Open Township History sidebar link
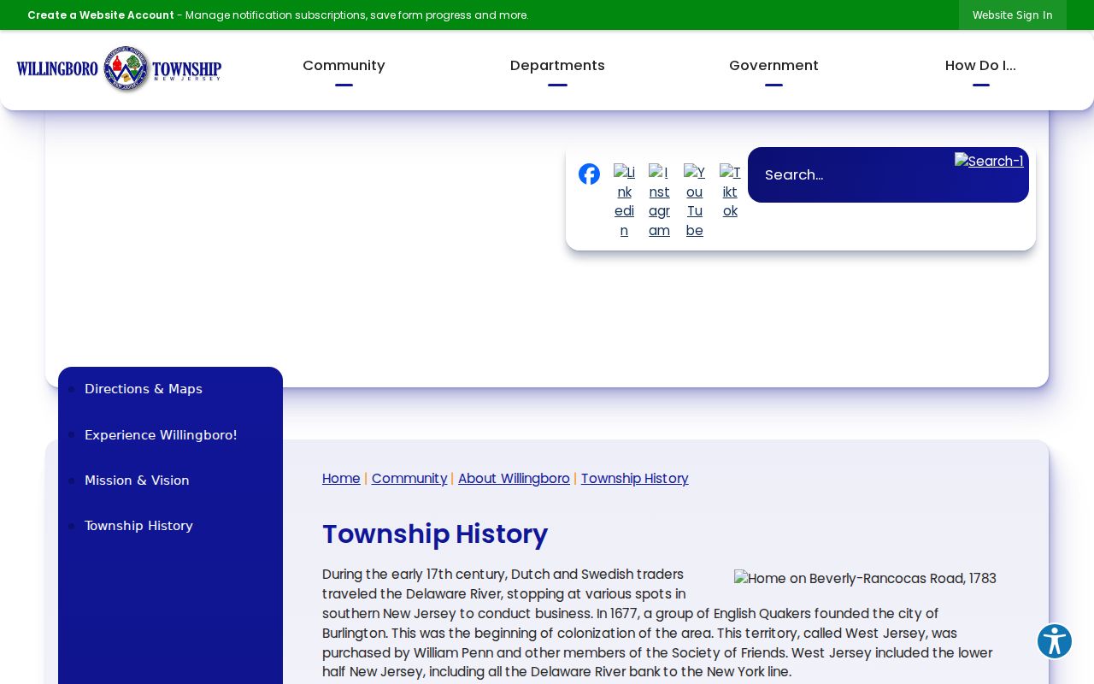Viewport: 1094px width, 684px height. pyautogui.click(x=138, y=526)
